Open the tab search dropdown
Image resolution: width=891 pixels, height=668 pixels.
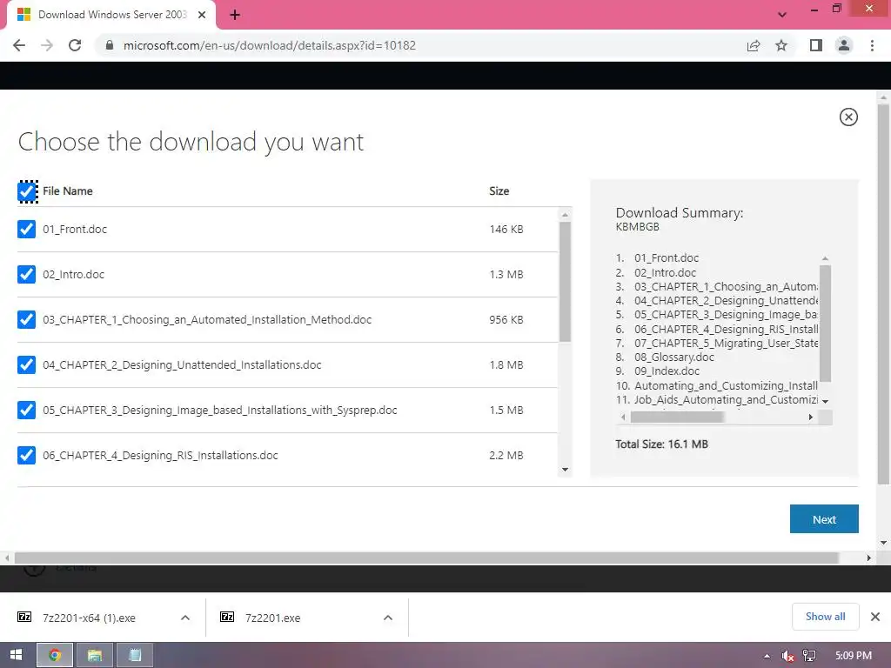[x=782, y=15]
